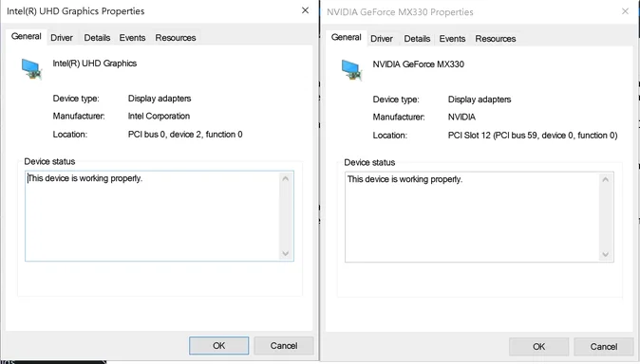Open Details tab in Intel UHD Graphics Properties

click(97, 38)
